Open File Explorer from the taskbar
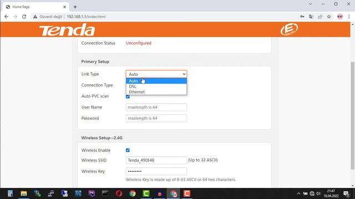 coord(24,193)
